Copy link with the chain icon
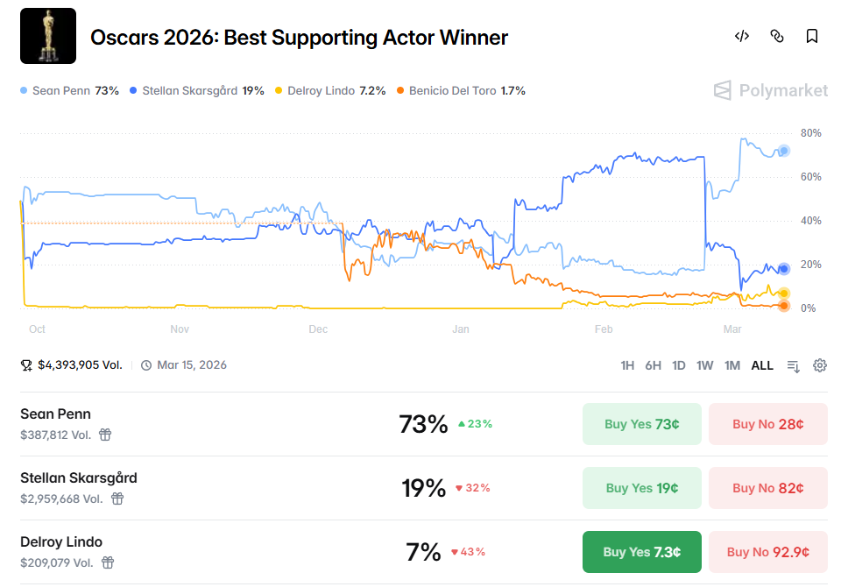The width and height of the screenshot is (841, 587). [x=777, y=36]
